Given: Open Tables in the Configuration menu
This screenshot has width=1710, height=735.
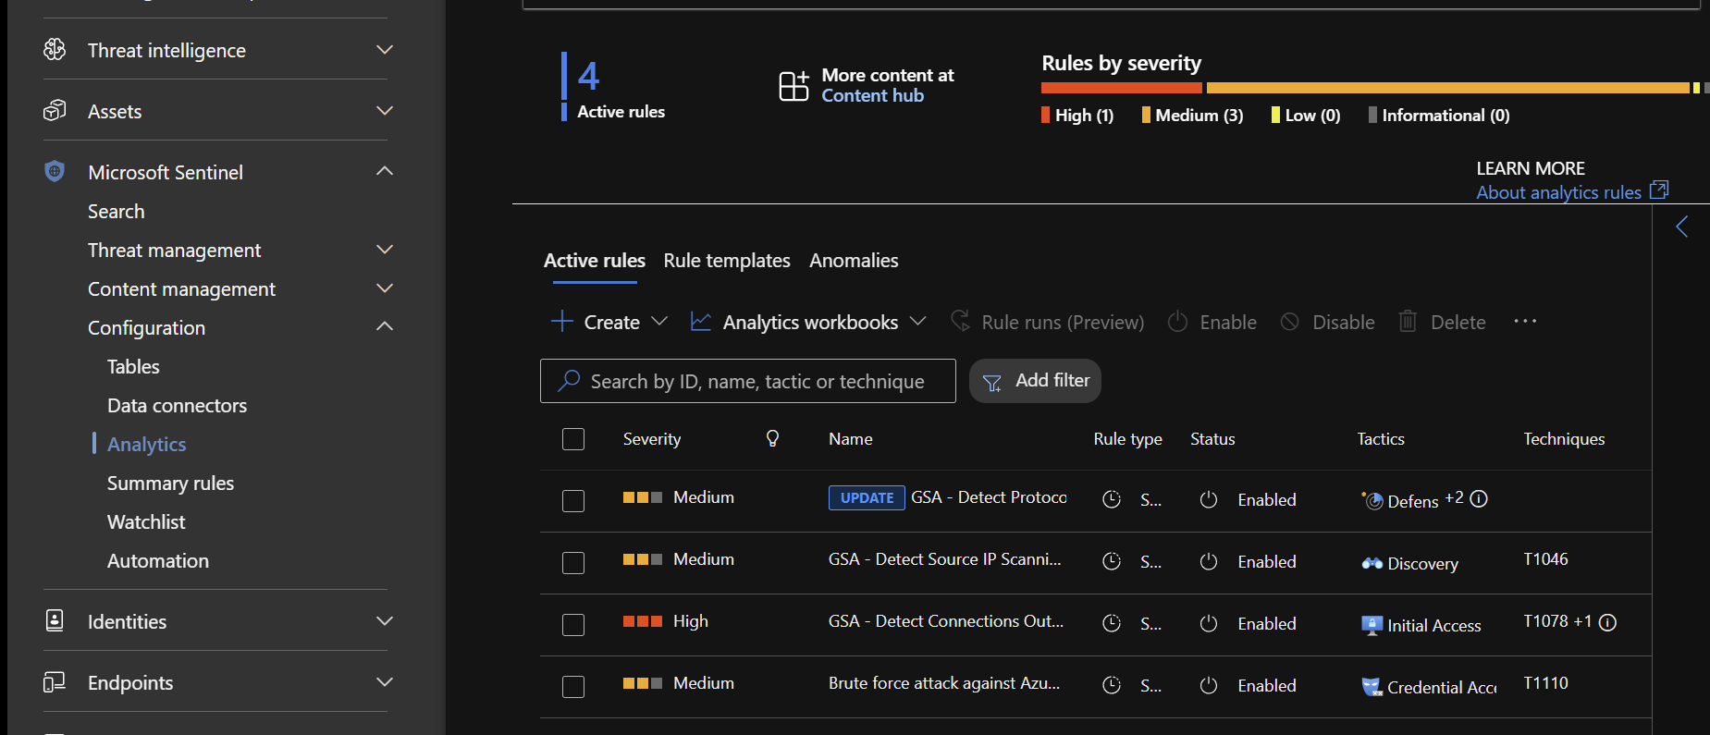Looking at the screenshot, I should click(133, 367).
